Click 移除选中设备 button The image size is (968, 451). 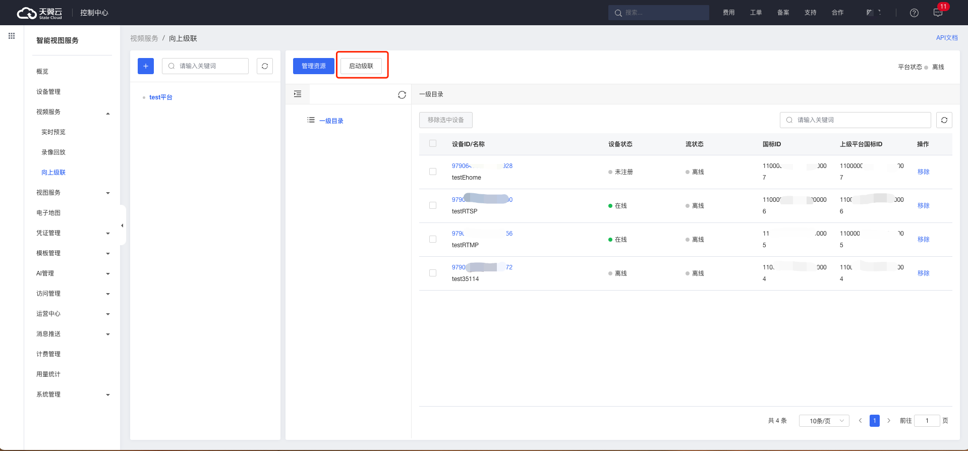pyautogui.click(x=446, y=120)
